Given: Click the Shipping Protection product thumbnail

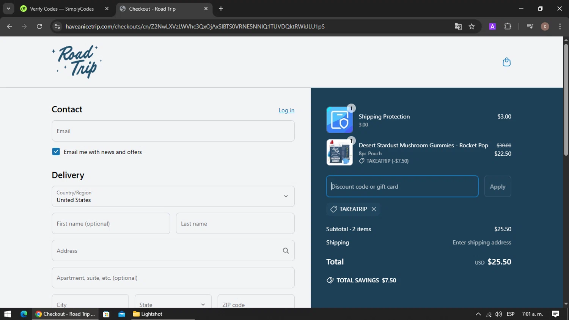Looking at the screenshot, I should point(340,120).
